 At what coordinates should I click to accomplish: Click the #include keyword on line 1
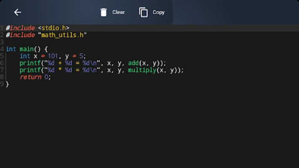(x=20, y=28)
